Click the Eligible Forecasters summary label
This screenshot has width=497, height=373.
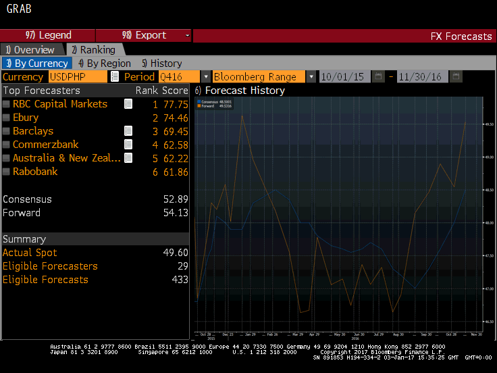[50, 266]
